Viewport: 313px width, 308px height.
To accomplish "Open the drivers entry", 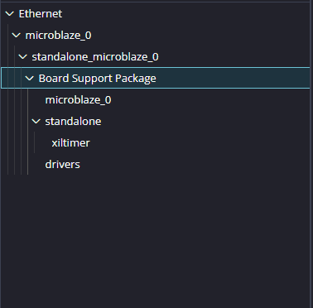I will coord(63,165).
